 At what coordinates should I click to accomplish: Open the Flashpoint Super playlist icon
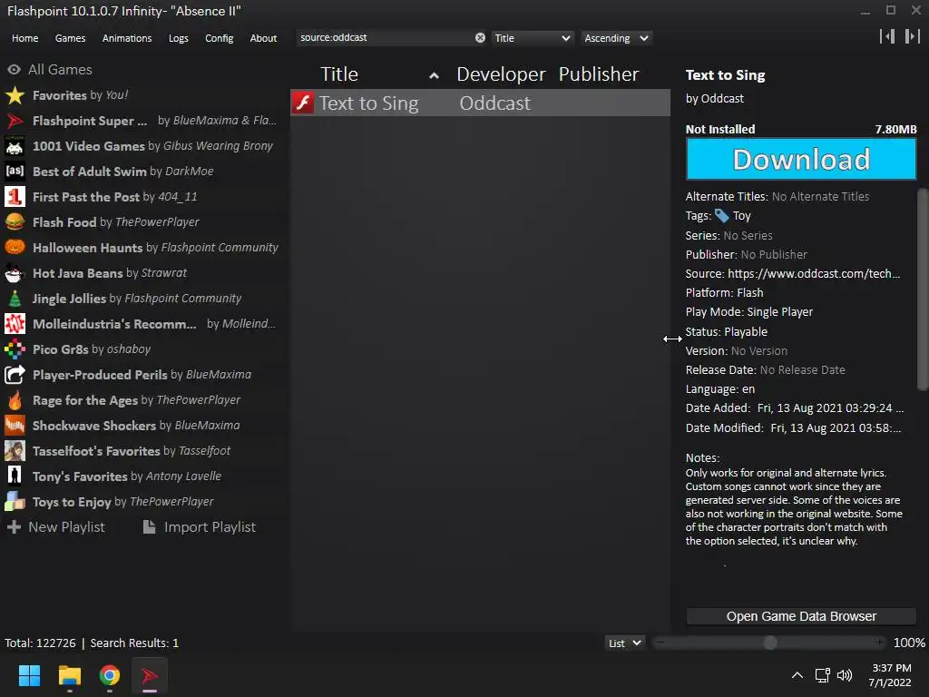click(15, 121)
